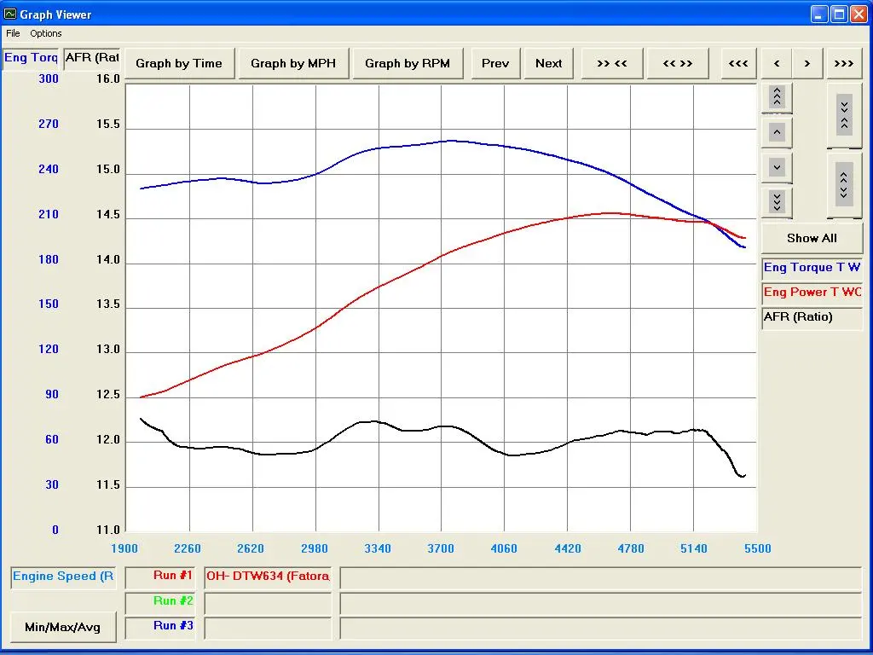Image resolution: width=873 pixels, height=655 pixels.
Task: Open the File menu
Action: click(x=13, y=33)
